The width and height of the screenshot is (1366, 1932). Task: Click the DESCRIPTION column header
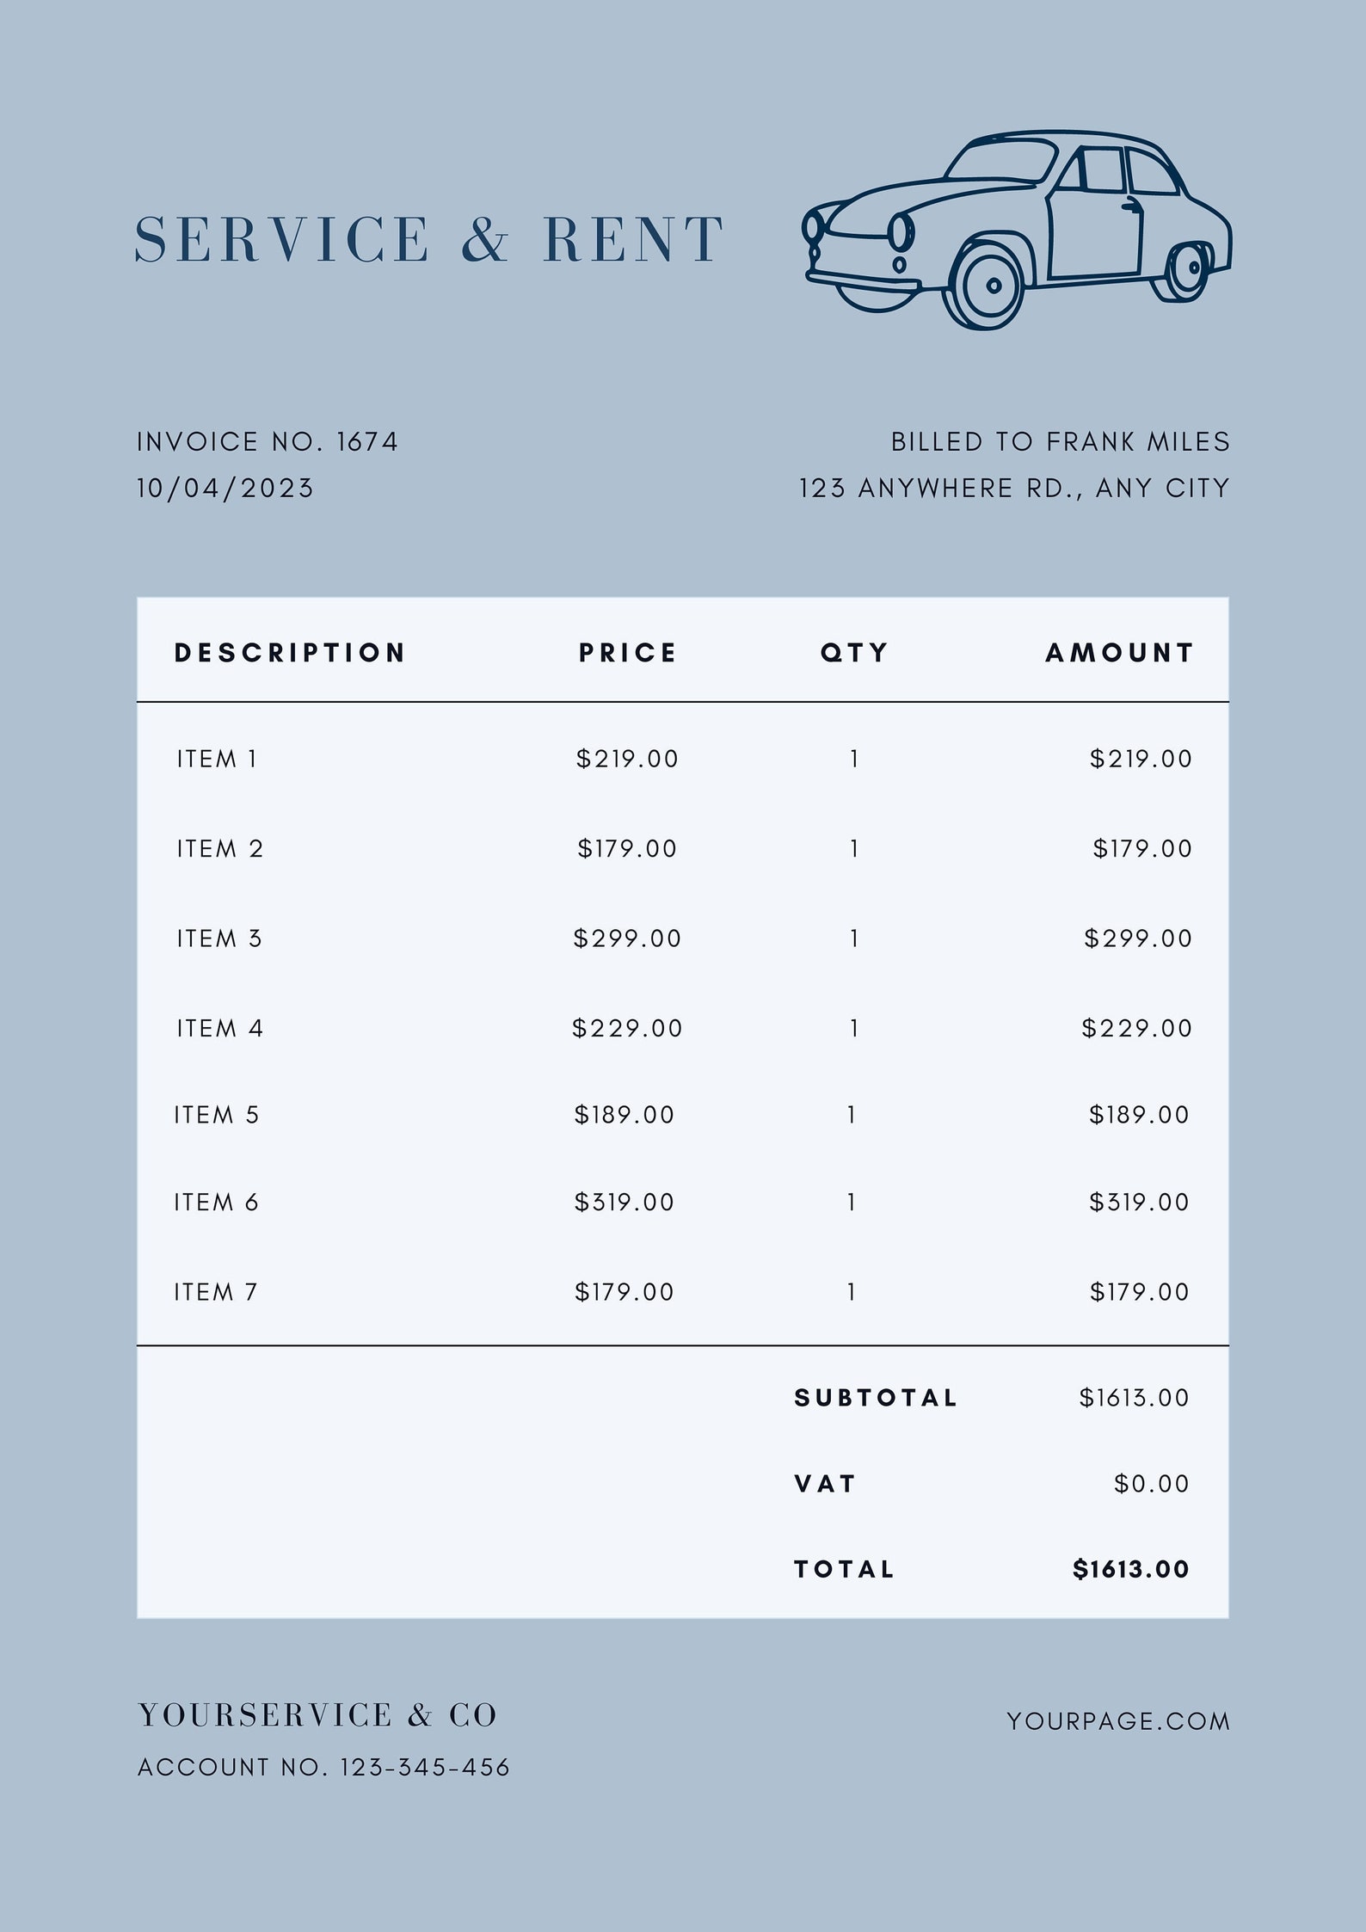(290, 653)
